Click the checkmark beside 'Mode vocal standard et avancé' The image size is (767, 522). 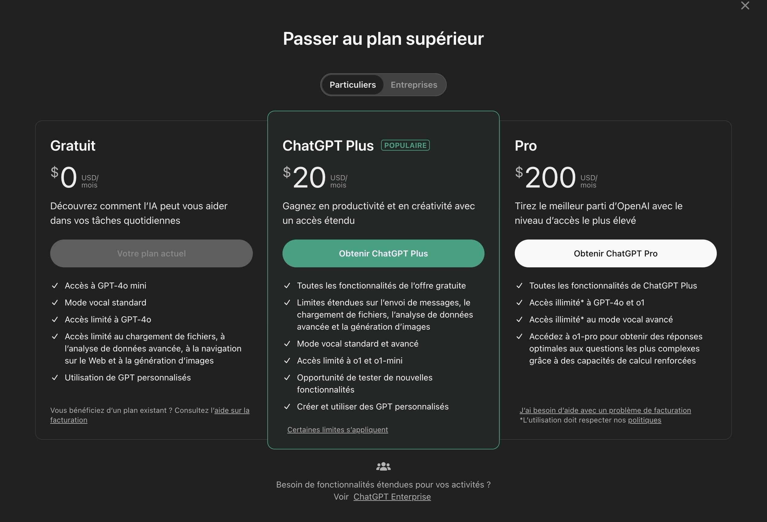click(287, 344)
